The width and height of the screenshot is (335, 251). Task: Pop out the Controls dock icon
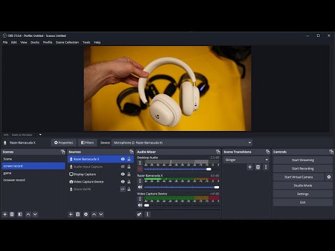[x=332, y=152]
